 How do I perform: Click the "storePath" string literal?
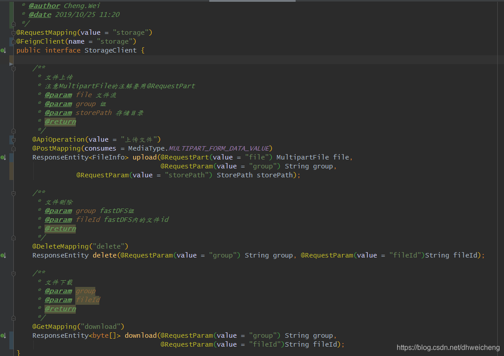click(187, 175)
